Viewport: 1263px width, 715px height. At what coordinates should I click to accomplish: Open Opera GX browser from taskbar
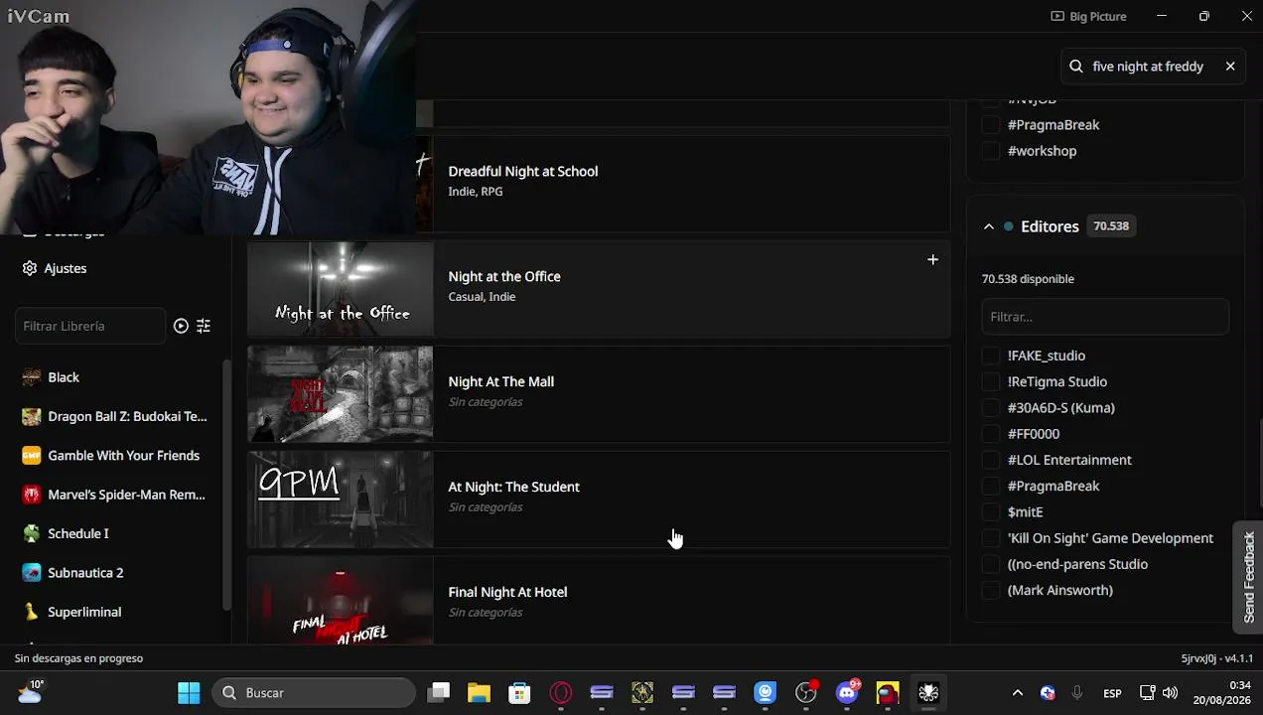[x=561, y=693]
